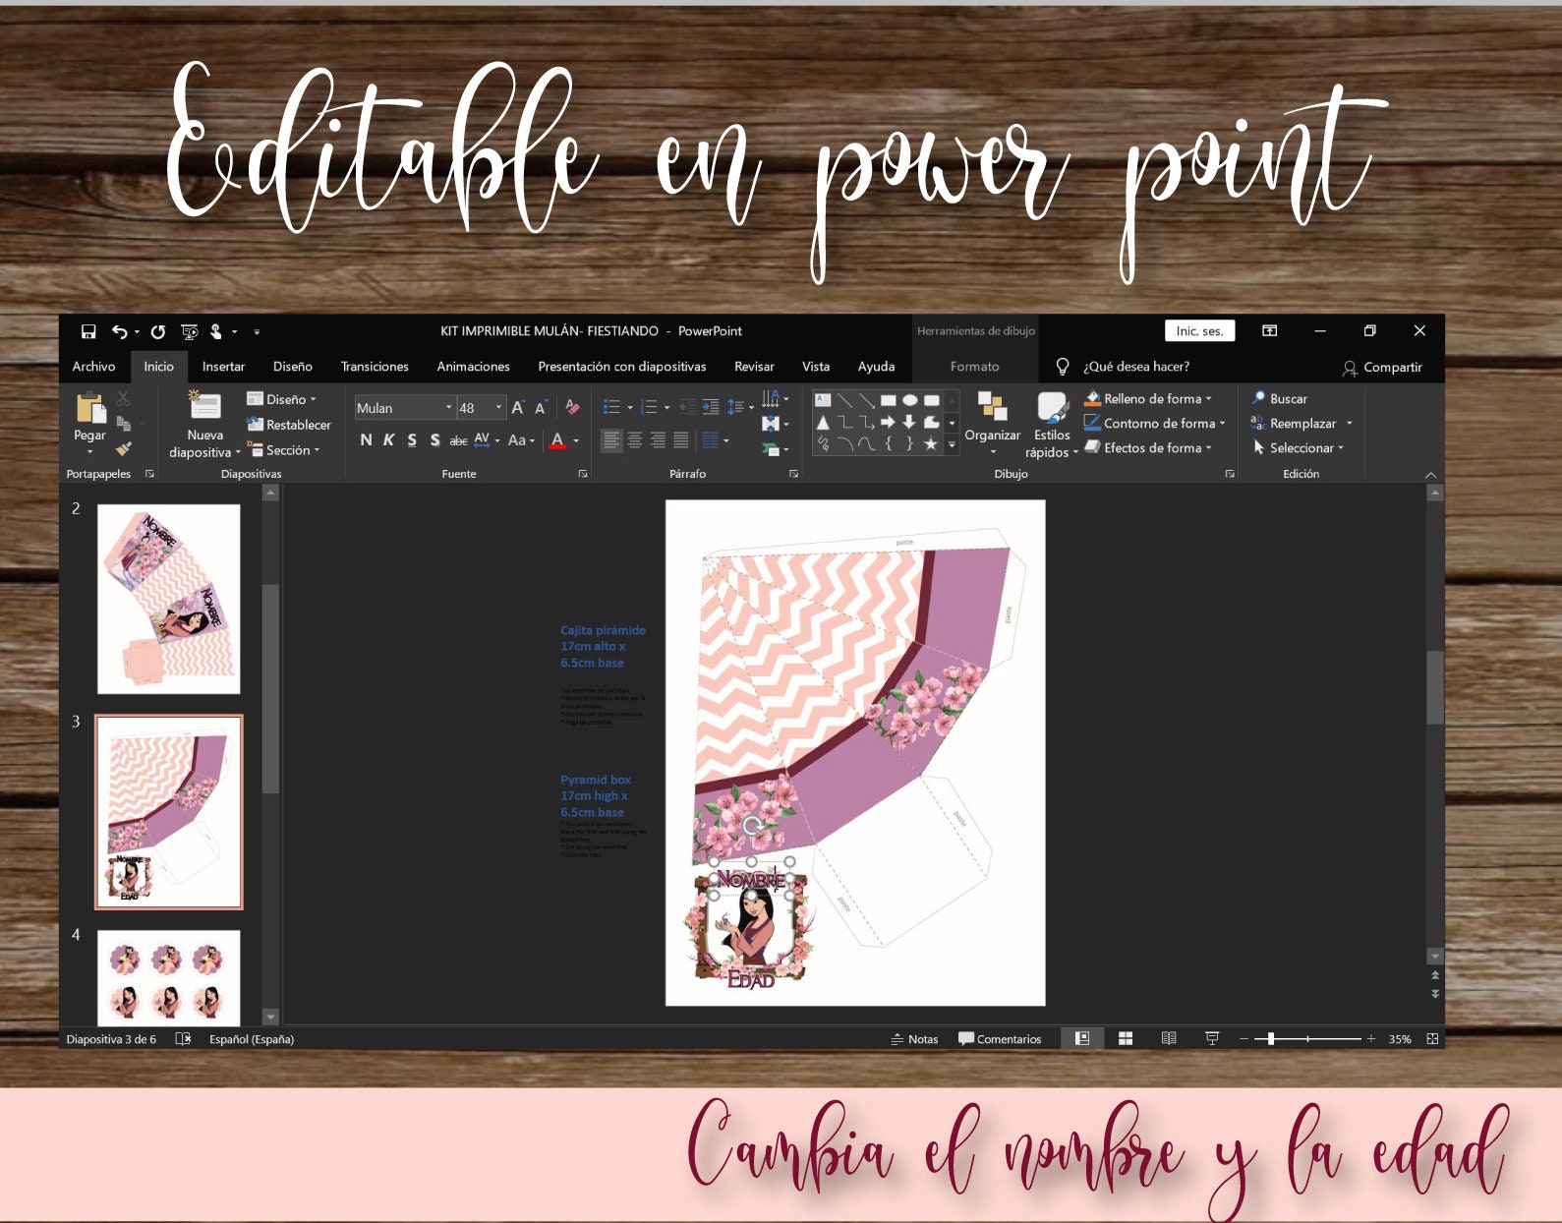Toggle underline (S) formatting
This screenshot has width=1562, height=1223.
(412, 440)
